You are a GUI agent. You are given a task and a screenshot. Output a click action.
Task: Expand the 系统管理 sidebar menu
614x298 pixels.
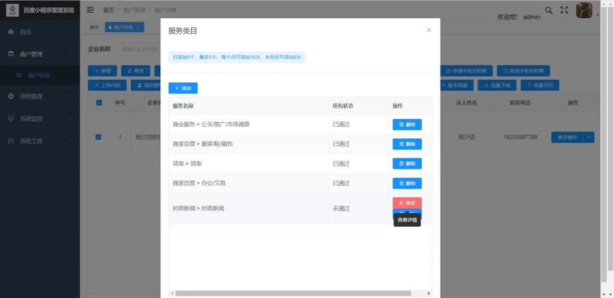[x=40, y=96]
